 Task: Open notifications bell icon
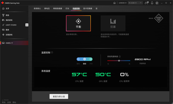coord(152,3)
